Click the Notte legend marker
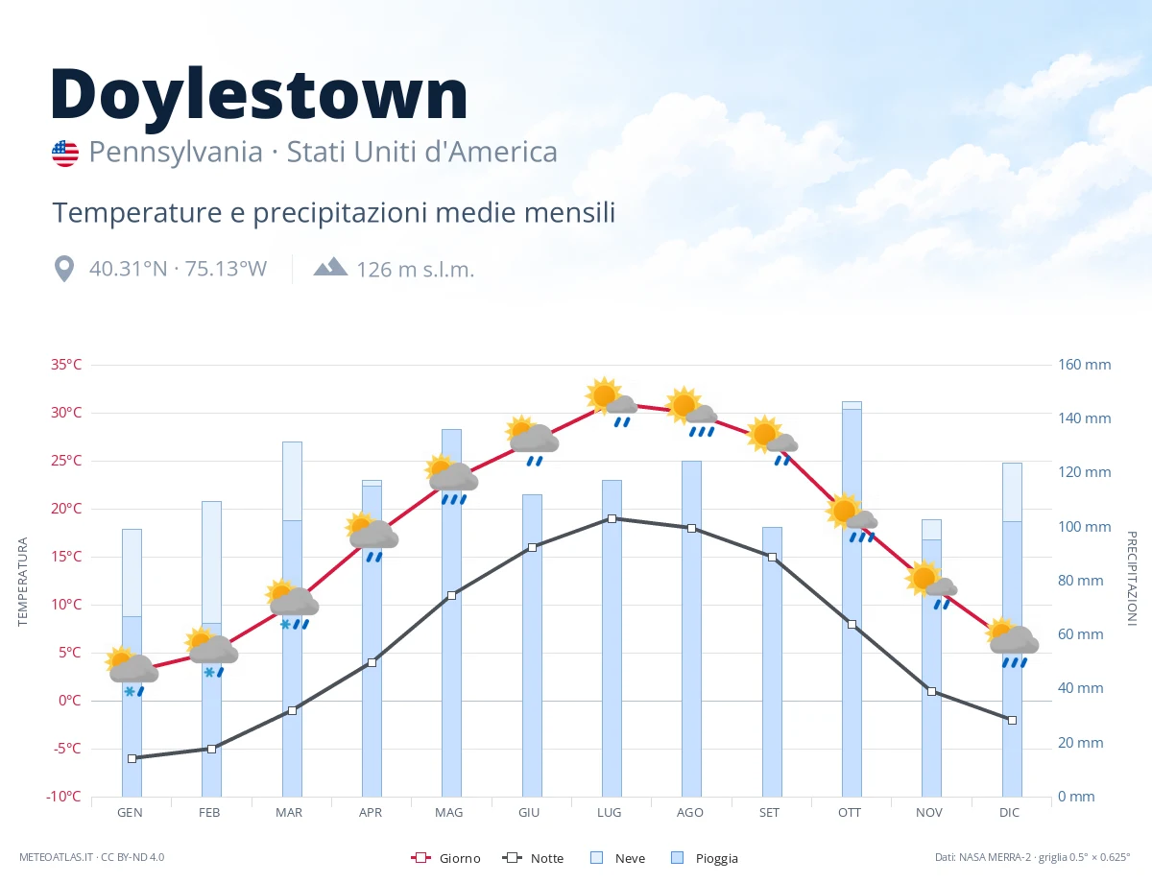 [512, 858]
